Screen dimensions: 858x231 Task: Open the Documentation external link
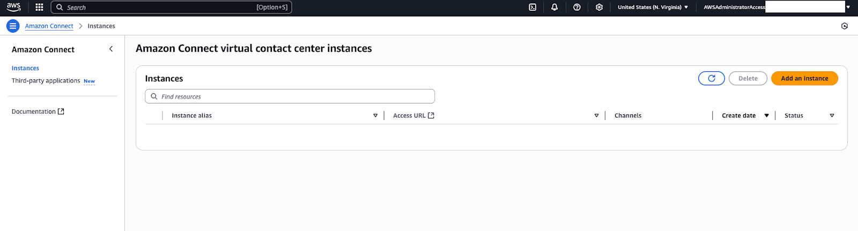pyautogui.click(x=38, y=111)
